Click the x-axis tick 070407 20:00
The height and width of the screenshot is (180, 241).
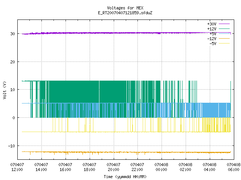(114, 167)
